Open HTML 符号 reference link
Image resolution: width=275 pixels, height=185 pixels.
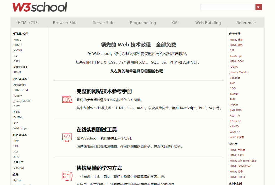point(236,172)
